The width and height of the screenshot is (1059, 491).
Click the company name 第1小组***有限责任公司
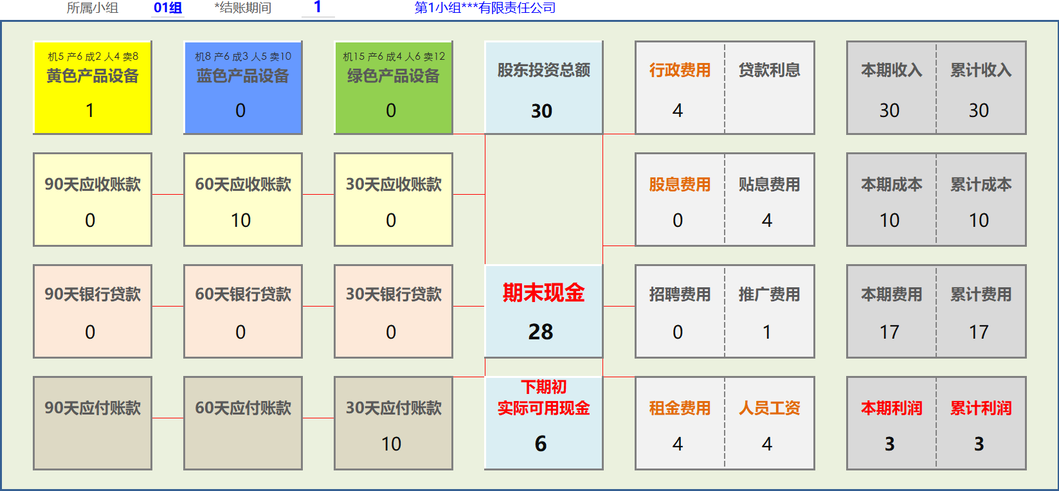pyautogui.click(x=485, y=8)
